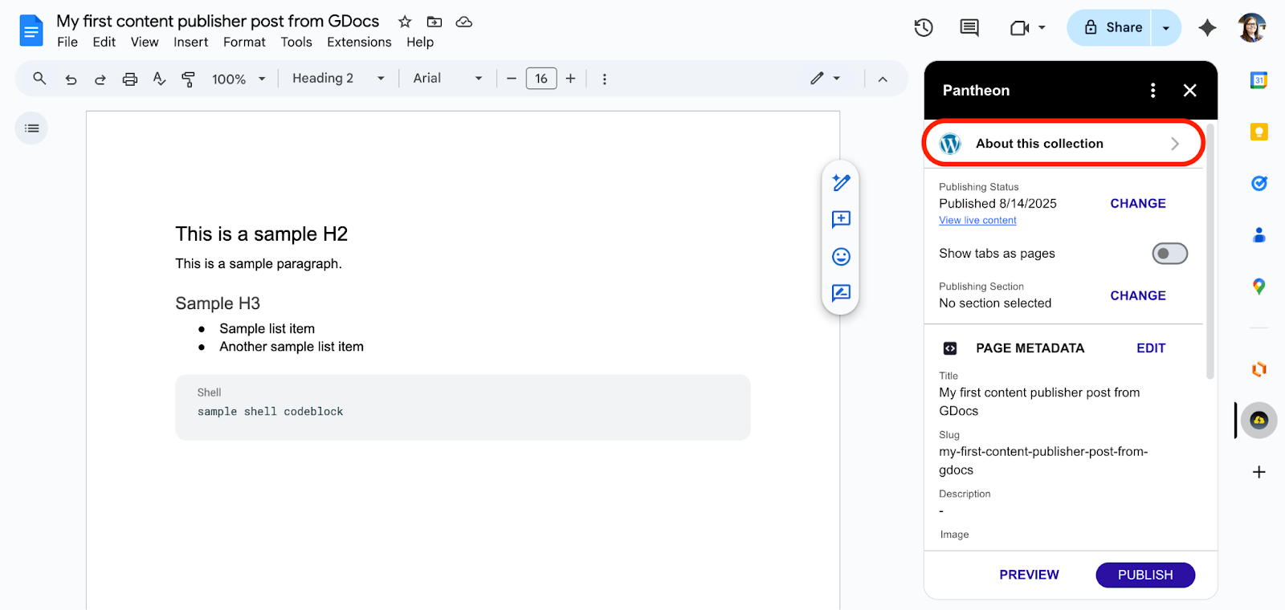Open the Heading 2 style dropdown
The image size is (1285, 610).
[x=338, y=79]
